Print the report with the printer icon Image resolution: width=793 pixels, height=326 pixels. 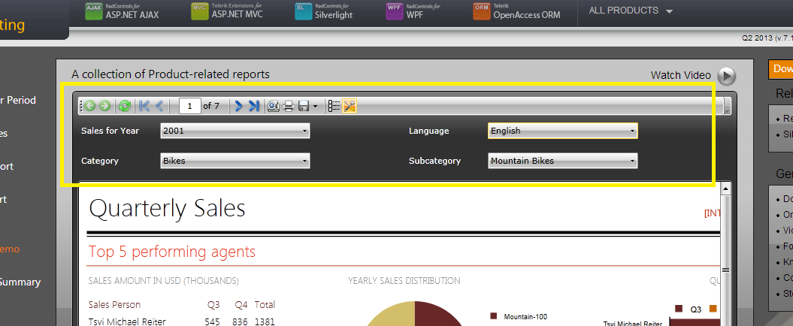(x=289, y=106)
